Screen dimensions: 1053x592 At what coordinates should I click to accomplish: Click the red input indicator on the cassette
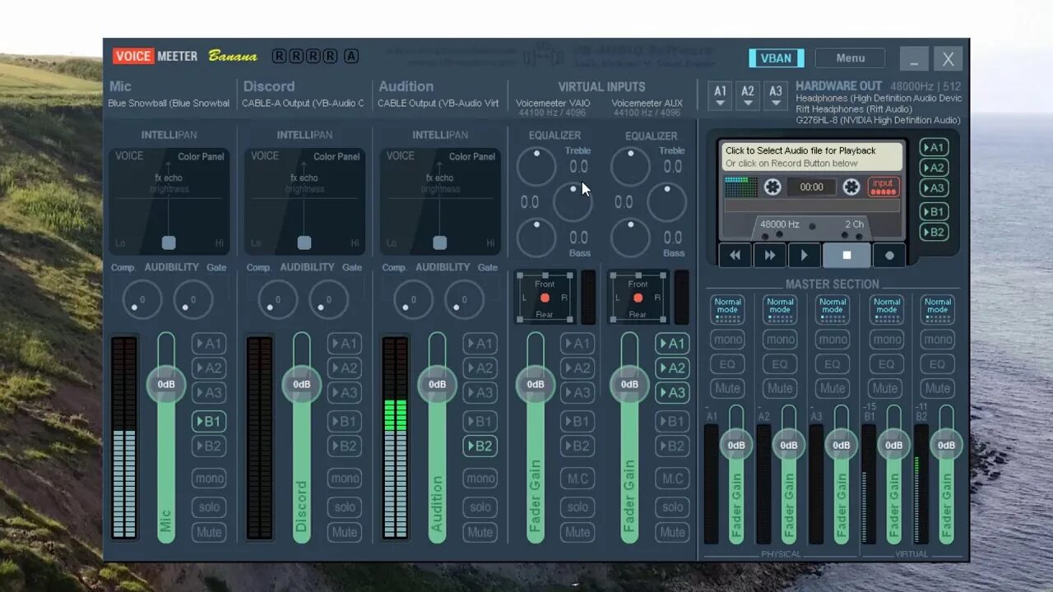tap(884, 187)
